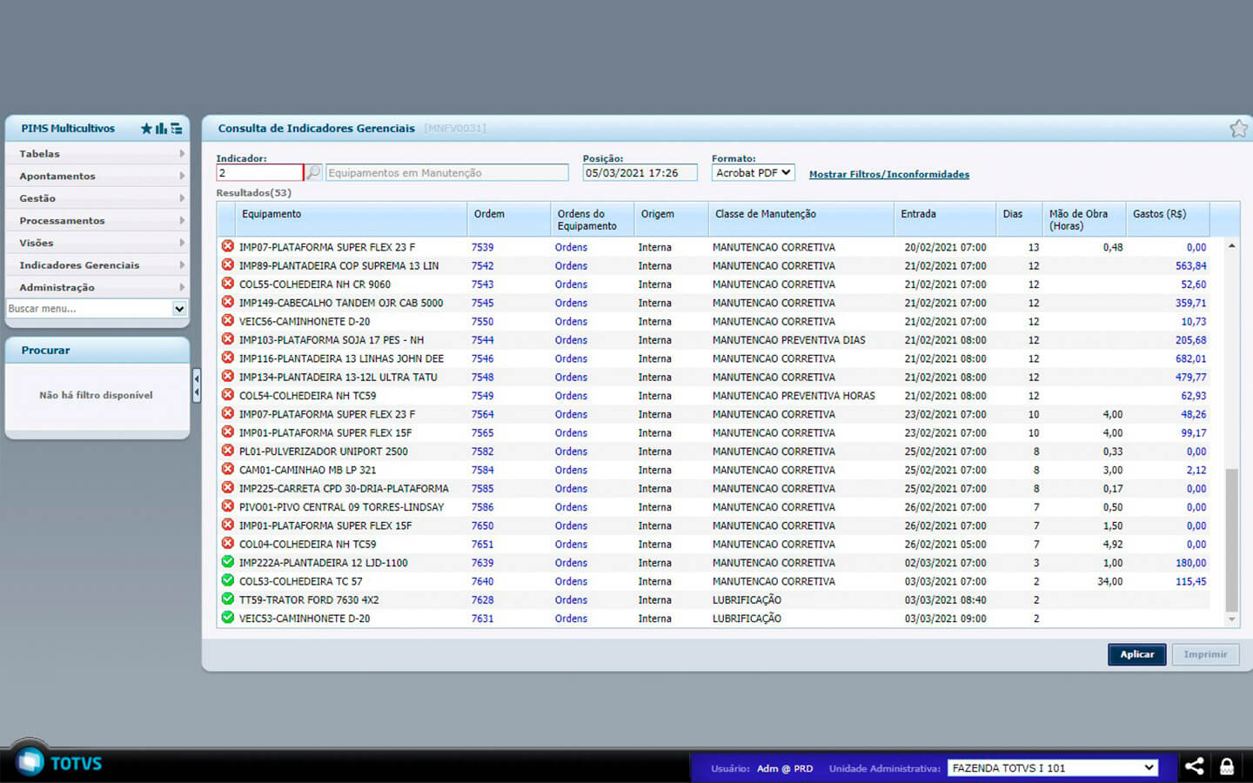The image size is (1253, 783).
Task: Click the menu tree list icon in sidebar header
Action: 177,129
